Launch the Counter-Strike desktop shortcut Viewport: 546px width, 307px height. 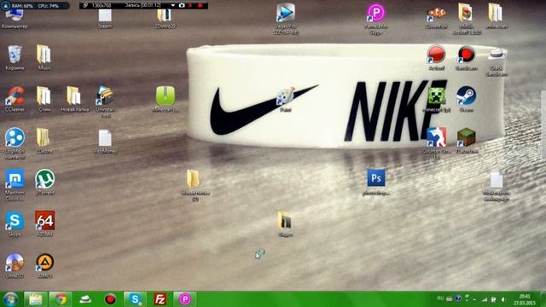436,142
